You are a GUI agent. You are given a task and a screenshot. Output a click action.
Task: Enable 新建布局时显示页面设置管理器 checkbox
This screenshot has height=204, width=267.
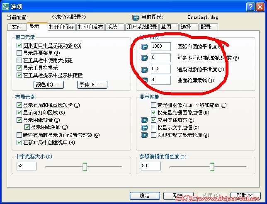[19, 135]
